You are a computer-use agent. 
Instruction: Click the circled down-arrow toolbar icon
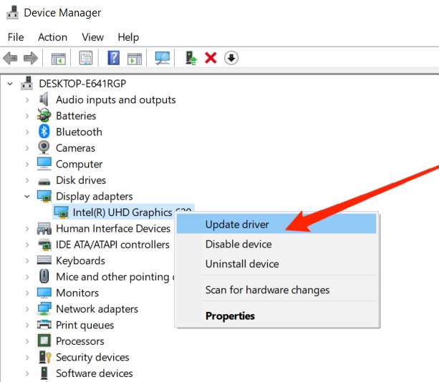click(x=231, y=58)
